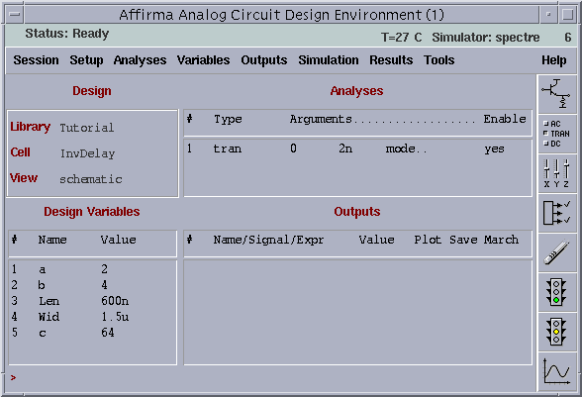The image size is (582, 397).
Task: Click the View name 'schematic'
Action: tap(91, 179)
